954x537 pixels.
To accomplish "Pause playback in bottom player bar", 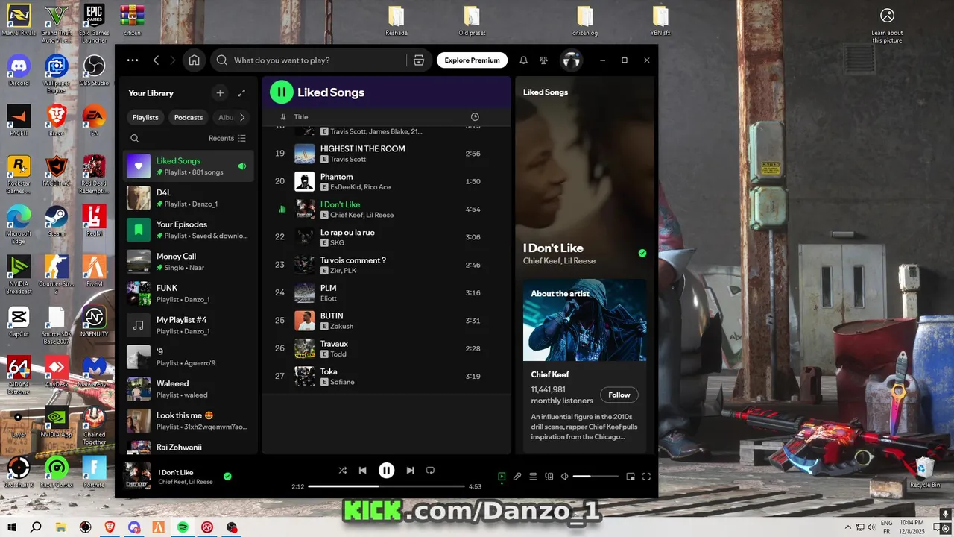I will pos(386,471).
